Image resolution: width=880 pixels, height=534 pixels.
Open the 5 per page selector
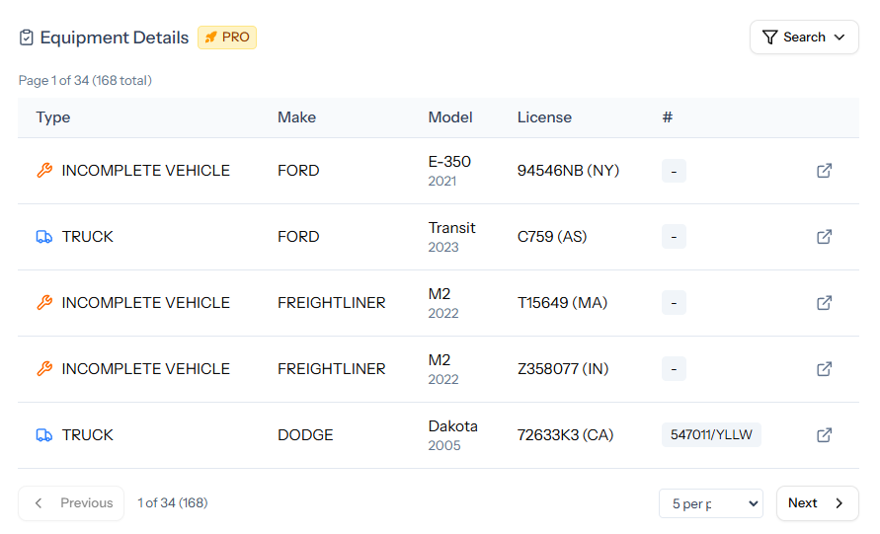tap(710, 503)
